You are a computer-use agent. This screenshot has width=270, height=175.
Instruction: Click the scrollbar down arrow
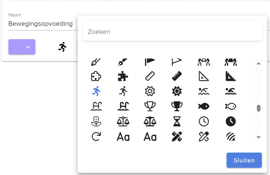coord(259,137)
